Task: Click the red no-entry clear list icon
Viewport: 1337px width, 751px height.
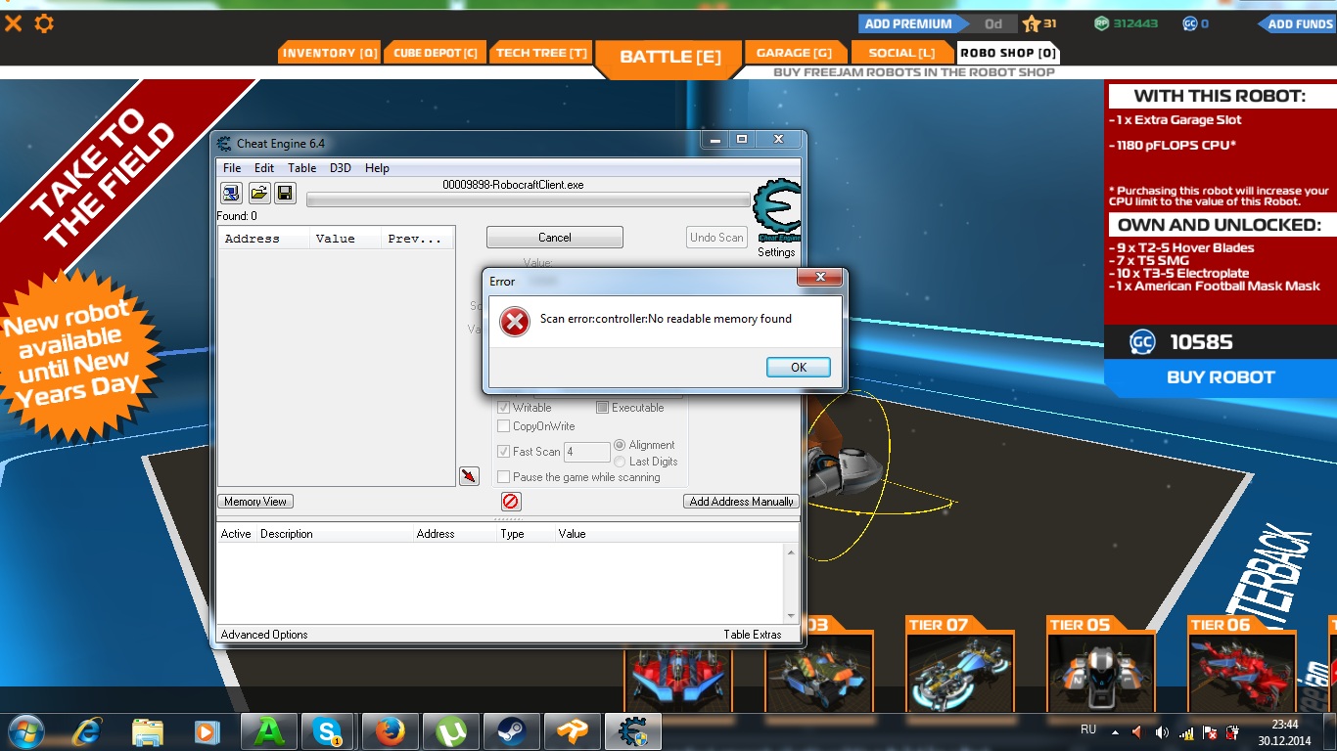Action: (511, 502)
